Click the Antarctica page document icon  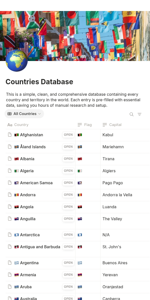click(x=10, y=235)
